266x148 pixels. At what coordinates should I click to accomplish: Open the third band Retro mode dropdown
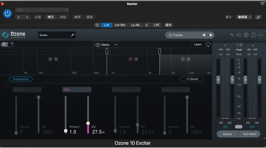(x=126, y=90)
